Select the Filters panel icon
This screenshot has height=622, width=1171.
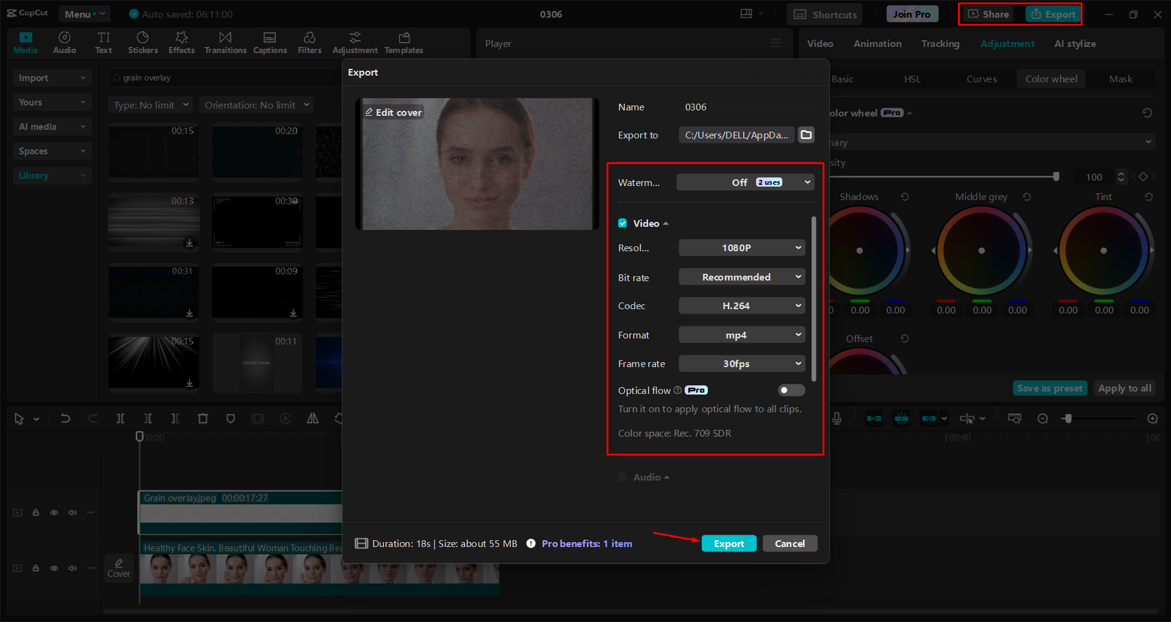click(x=309, y=41)
